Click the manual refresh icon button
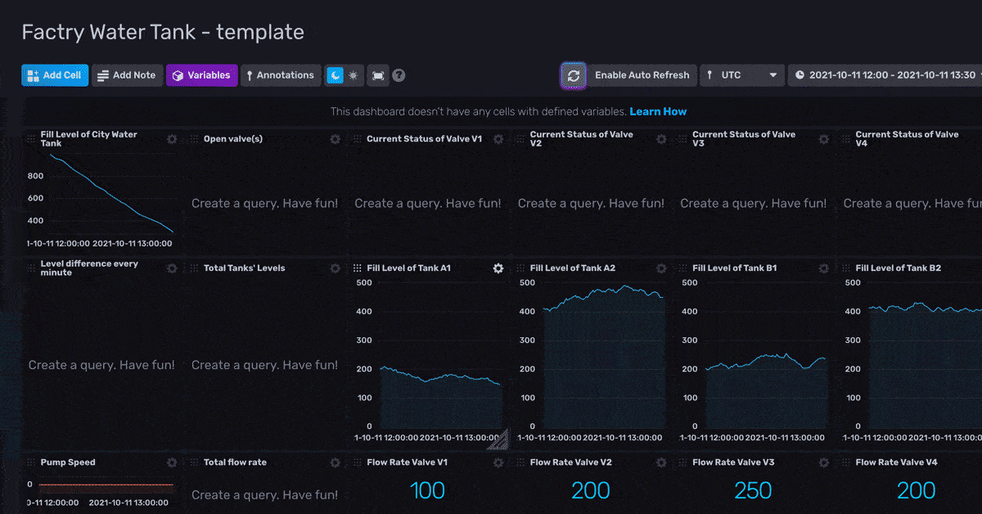The image size is (982, 514). 574,75
